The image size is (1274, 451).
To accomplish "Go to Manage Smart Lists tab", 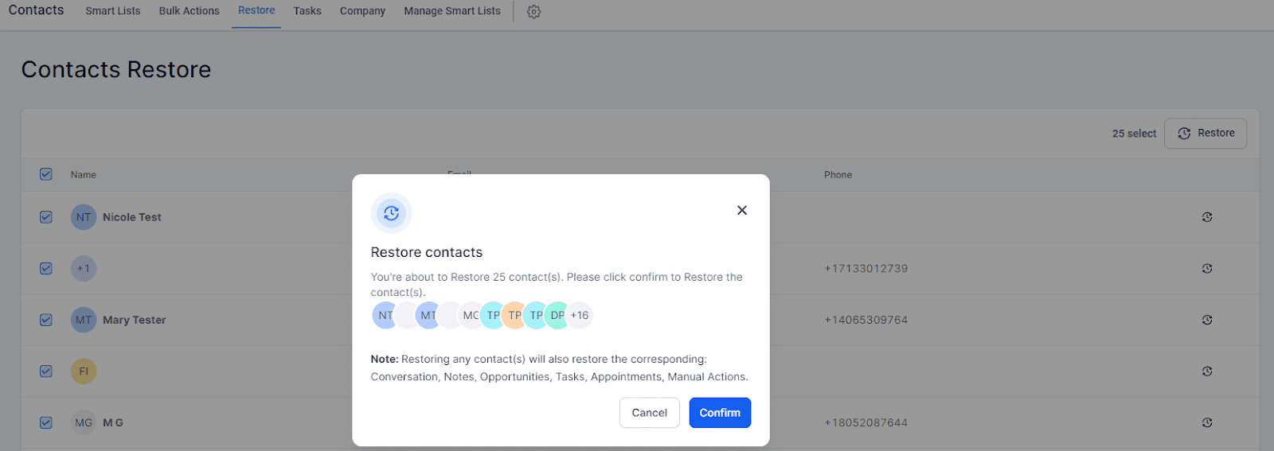I will pyautogui.click(x=451, y=11).
